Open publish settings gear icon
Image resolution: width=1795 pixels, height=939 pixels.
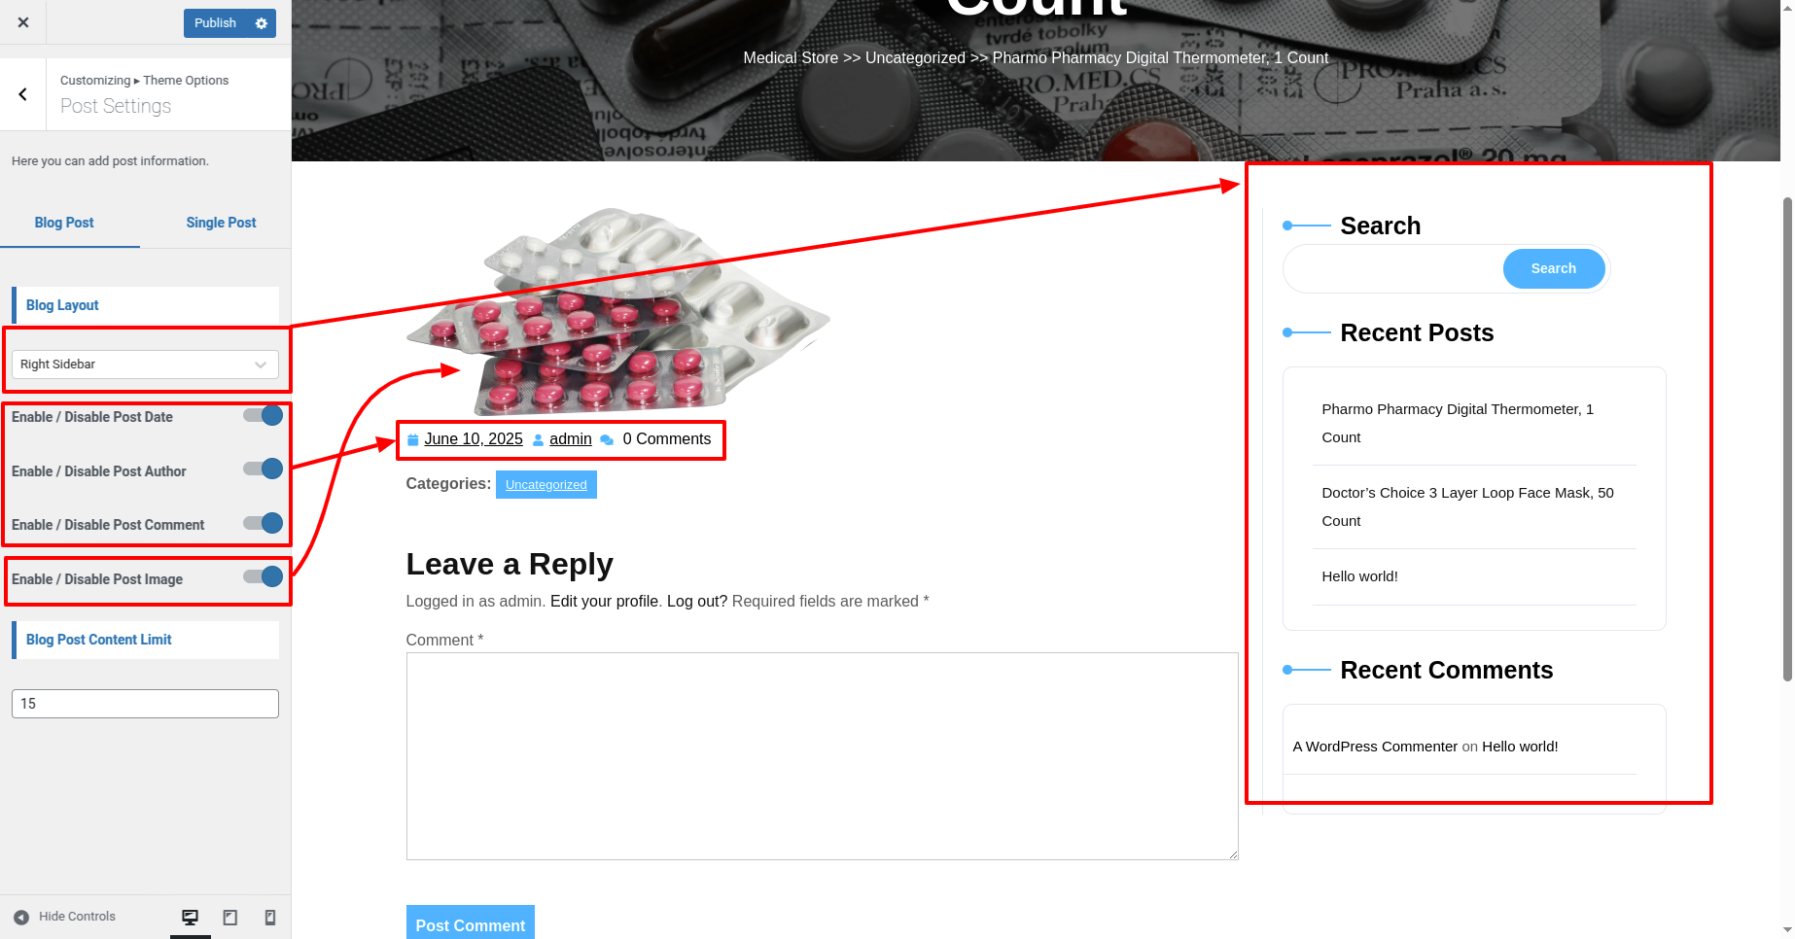pyautogui.click(x=261, y=23)
